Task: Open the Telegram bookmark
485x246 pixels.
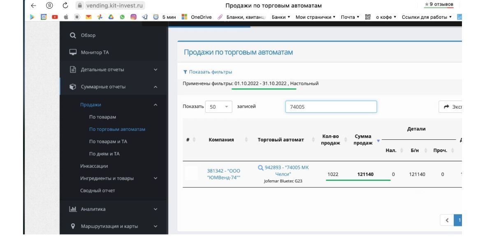Action: coord(144,17)
